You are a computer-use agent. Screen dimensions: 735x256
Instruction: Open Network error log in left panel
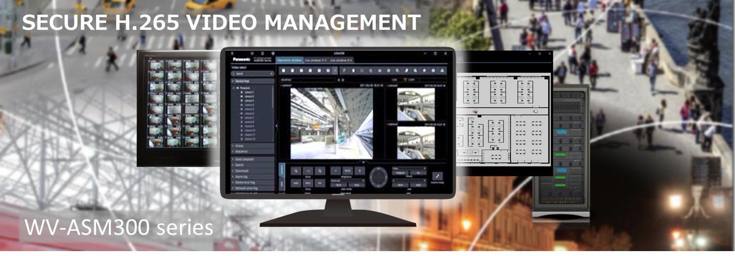pos(253,189)
